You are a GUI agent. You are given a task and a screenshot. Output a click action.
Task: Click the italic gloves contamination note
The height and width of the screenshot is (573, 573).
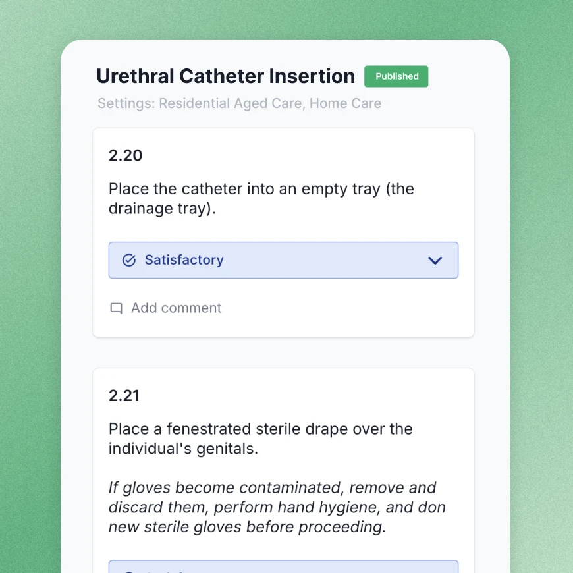277,507
